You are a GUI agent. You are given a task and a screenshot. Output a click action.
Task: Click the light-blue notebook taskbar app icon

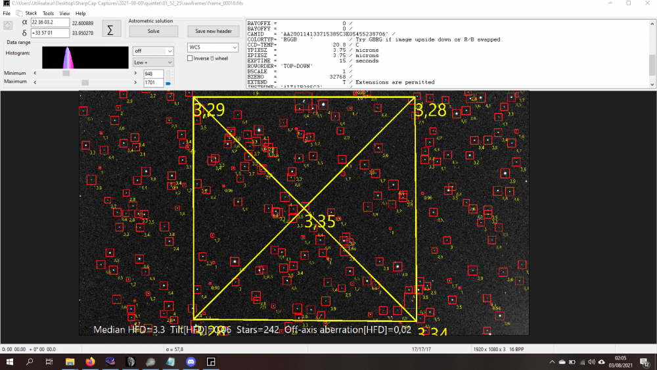(171, 361)
